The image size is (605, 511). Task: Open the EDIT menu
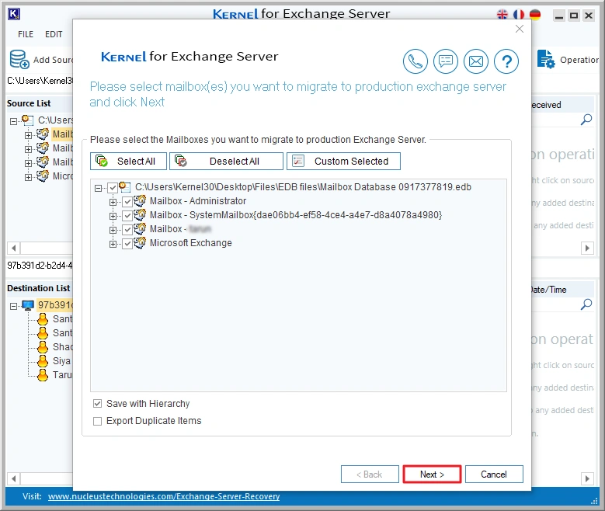tap(54, 34)
